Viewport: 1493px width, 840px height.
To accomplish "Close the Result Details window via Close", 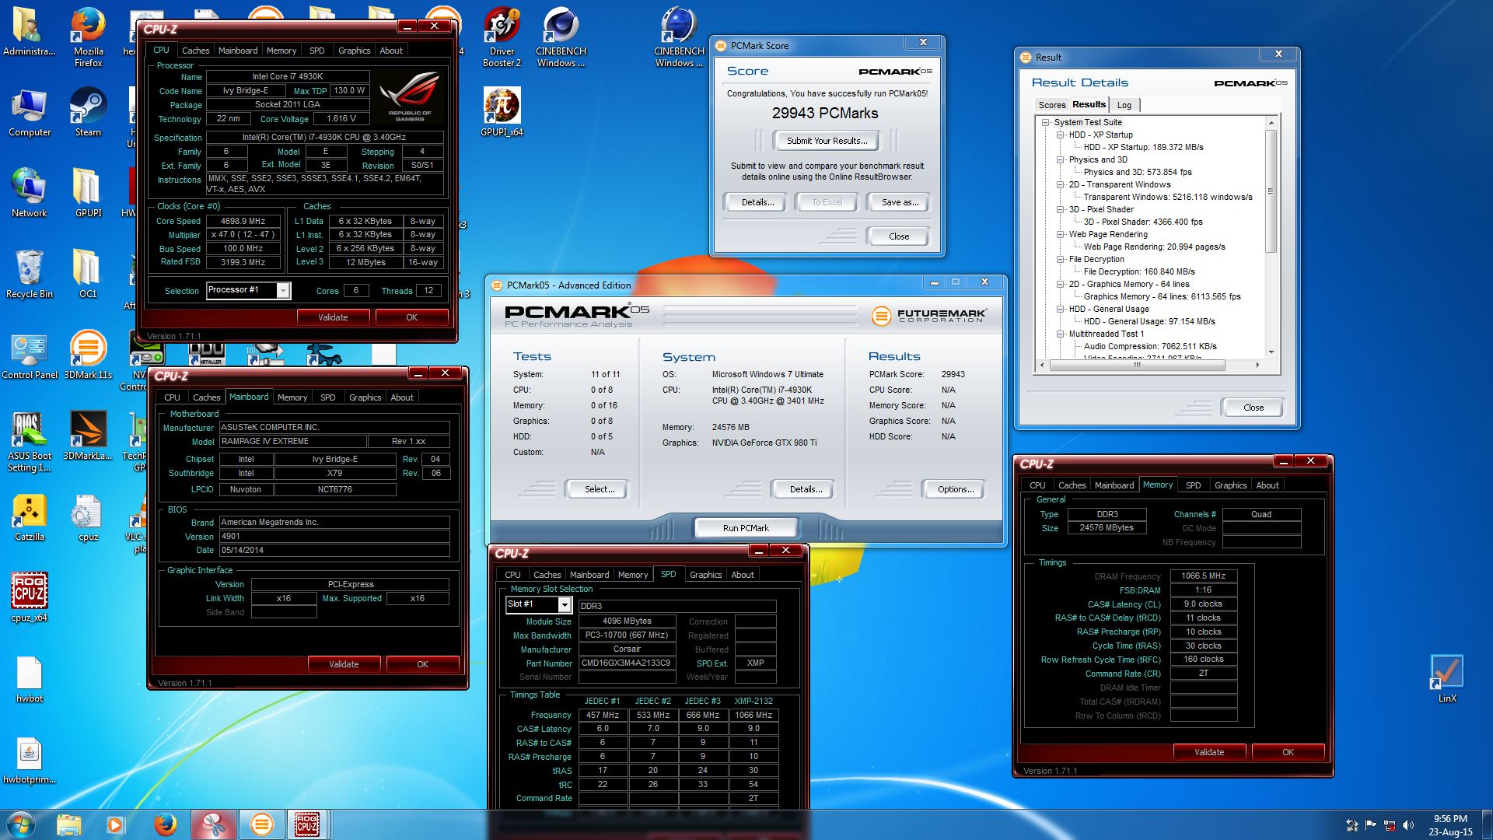I will [1253, 408].
